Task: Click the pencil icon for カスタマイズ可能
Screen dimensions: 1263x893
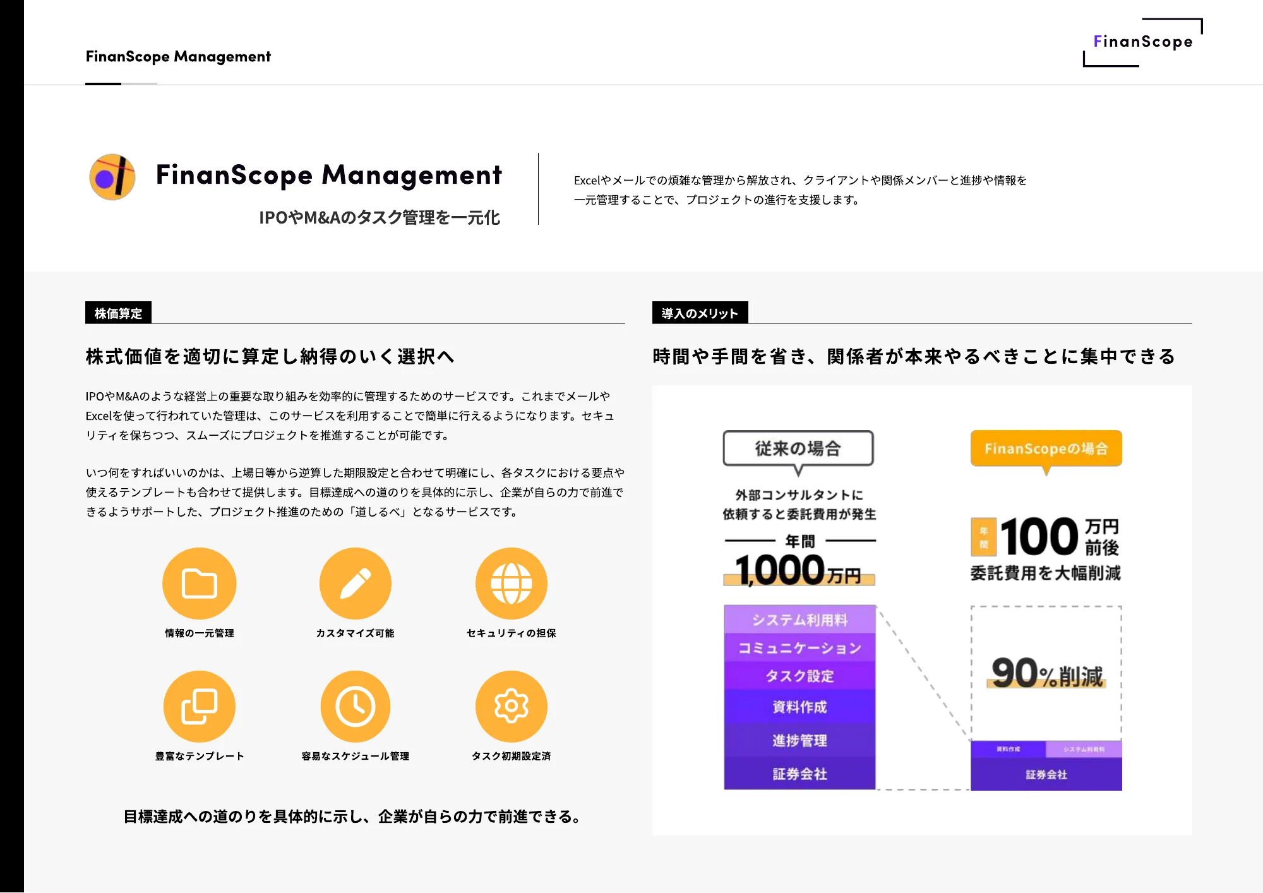Action: pyautogui.click(x=356, y=583)
